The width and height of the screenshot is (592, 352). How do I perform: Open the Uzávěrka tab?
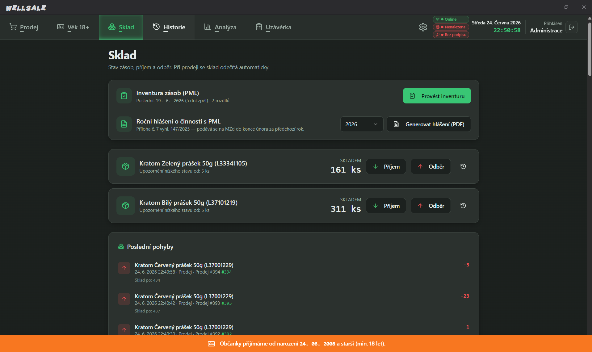pyautogui.click(x=274, y=27)
